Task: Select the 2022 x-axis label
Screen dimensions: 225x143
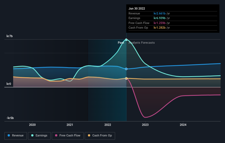Action: [x=108, y=125]
